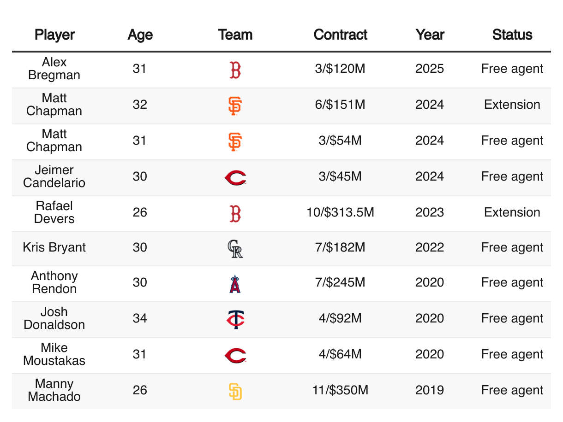Viewport: 563px width, 422px height.
Task: Click the Angels logo in Anthony Rendon's row
Action: click(x=235, y=284)
